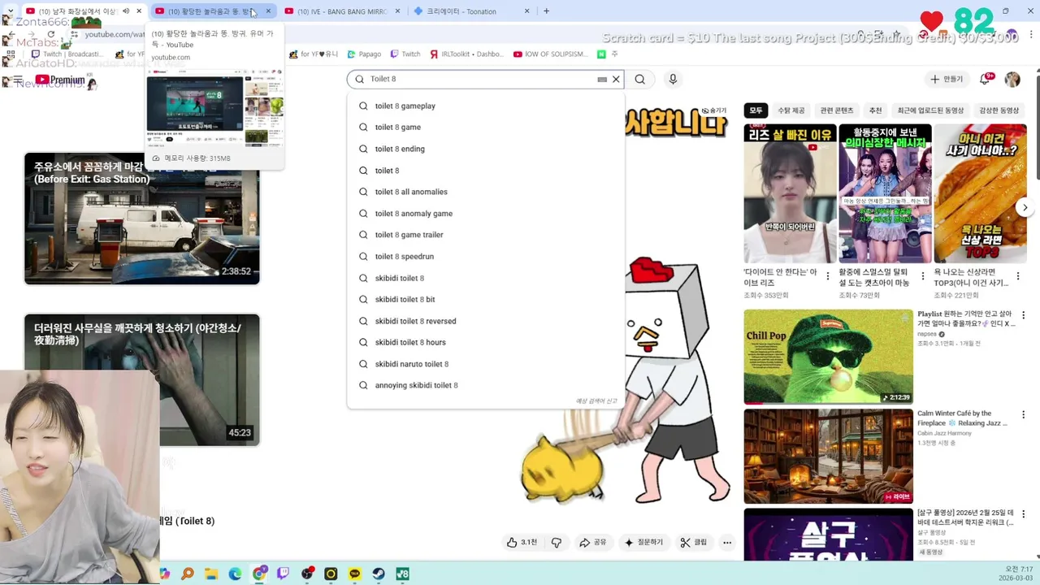Open the YouTube hamburger guide menu

(17, 80)
